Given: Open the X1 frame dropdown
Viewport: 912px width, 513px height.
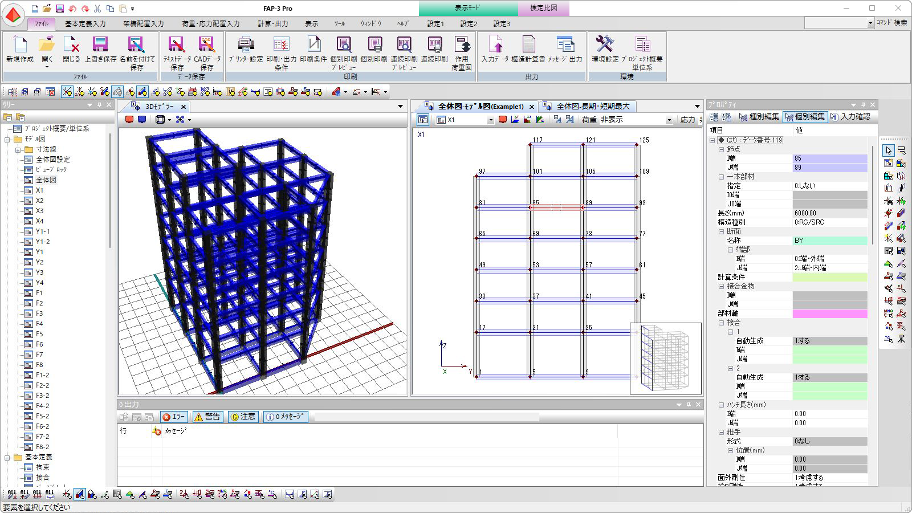Looking at the screenshot, I should click(x=490, y=120).
